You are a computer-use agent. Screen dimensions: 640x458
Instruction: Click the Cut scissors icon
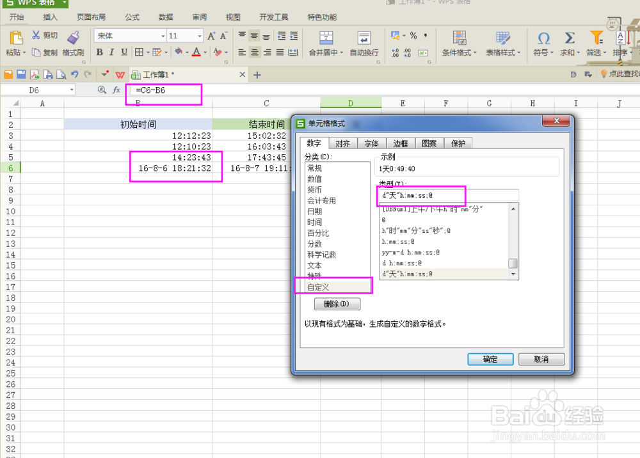click(x=36, y=35)
